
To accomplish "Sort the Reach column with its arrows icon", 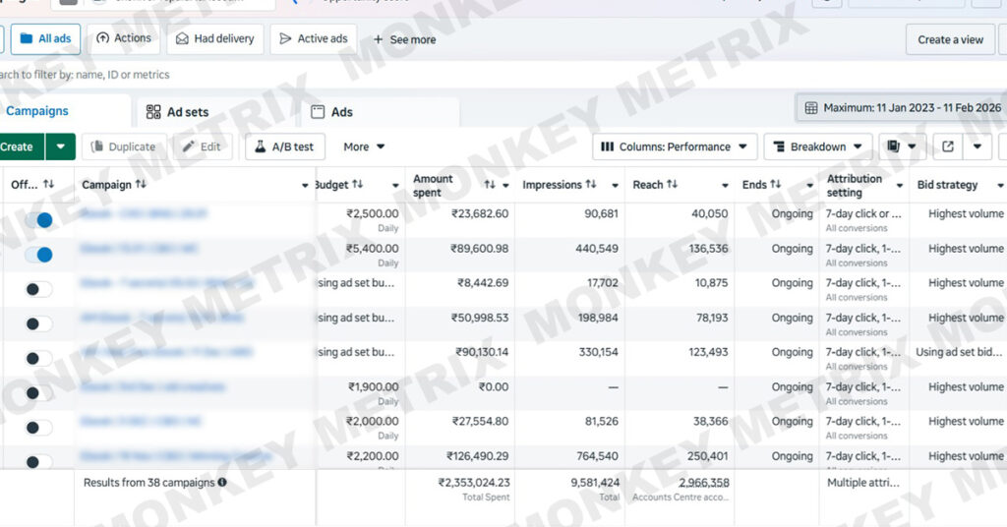I will (672, 185).
